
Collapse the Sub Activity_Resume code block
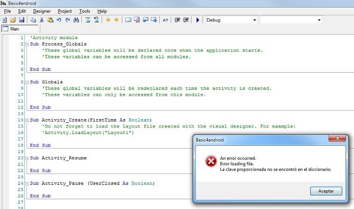click(27, 158)
